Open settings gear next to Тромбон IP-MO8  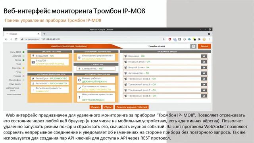pyautogui.click(x=193, y=46)
